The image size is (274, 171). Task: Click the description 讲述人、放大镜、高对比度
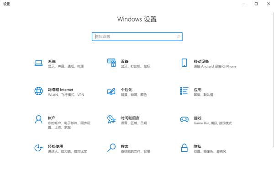click(68, 151)
